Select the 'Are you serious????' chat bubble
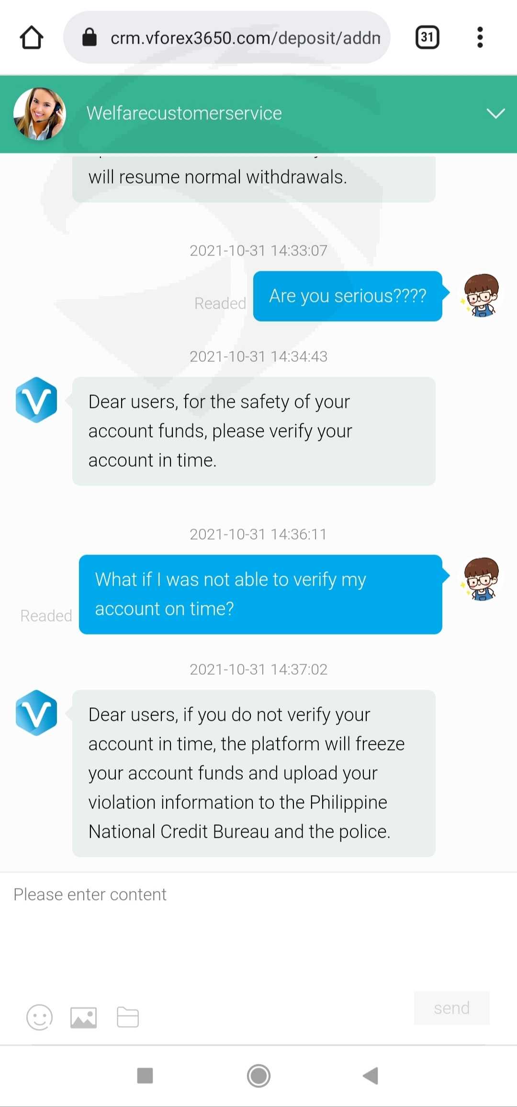517x1107 pixels. pos(348,296)
